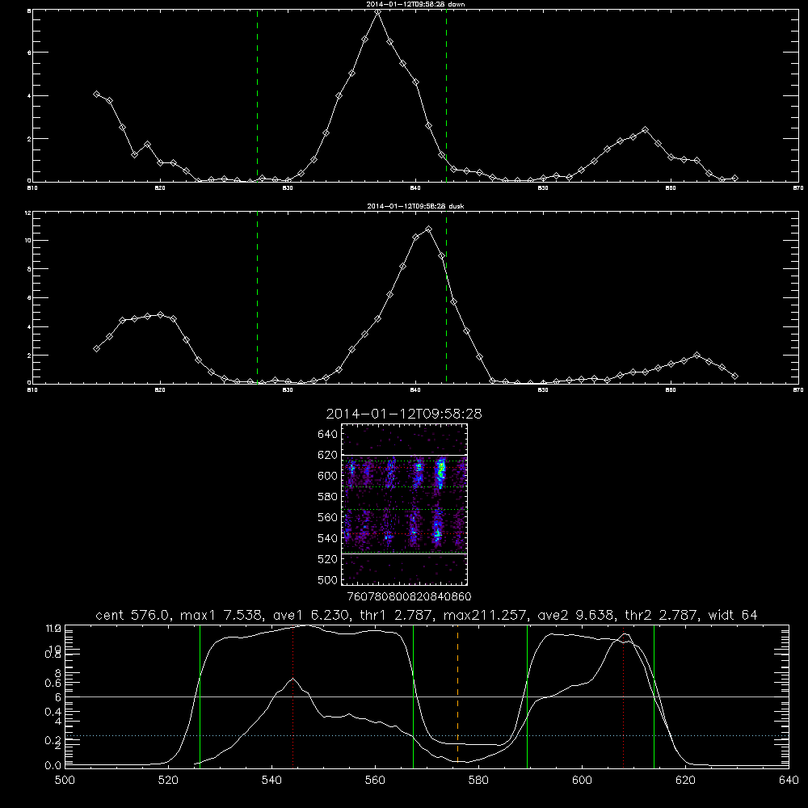Click the "thr1 2.787" value in the bottom header
The width and height of the screenshot is (808, 808).
[x=396, y=615]
